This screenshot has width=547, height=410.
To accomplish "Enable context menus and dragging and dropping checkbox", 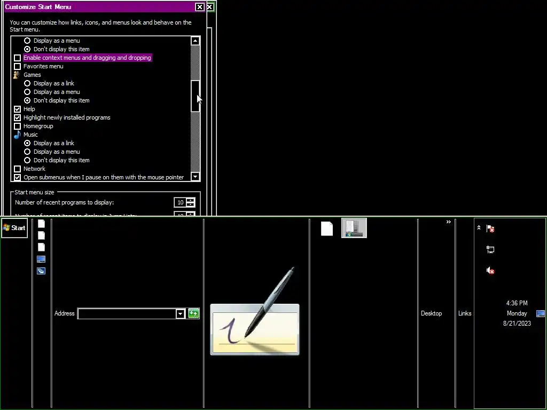I will (17, 58).
